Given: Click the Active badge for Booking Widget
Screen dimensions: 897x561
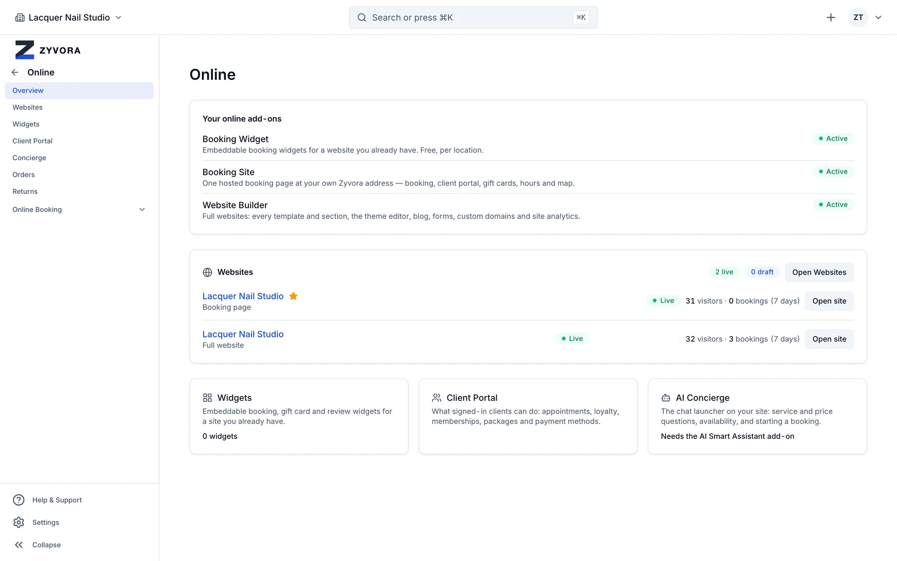Looking at the screenshot, I should point(833,139).
